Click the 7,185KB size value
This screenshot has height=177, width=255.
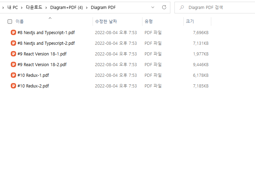point(201,86)
